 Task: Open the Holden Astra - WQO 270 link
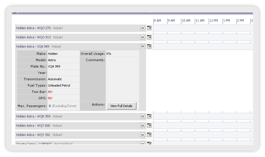pyautogui.click(x=33, y=28)
